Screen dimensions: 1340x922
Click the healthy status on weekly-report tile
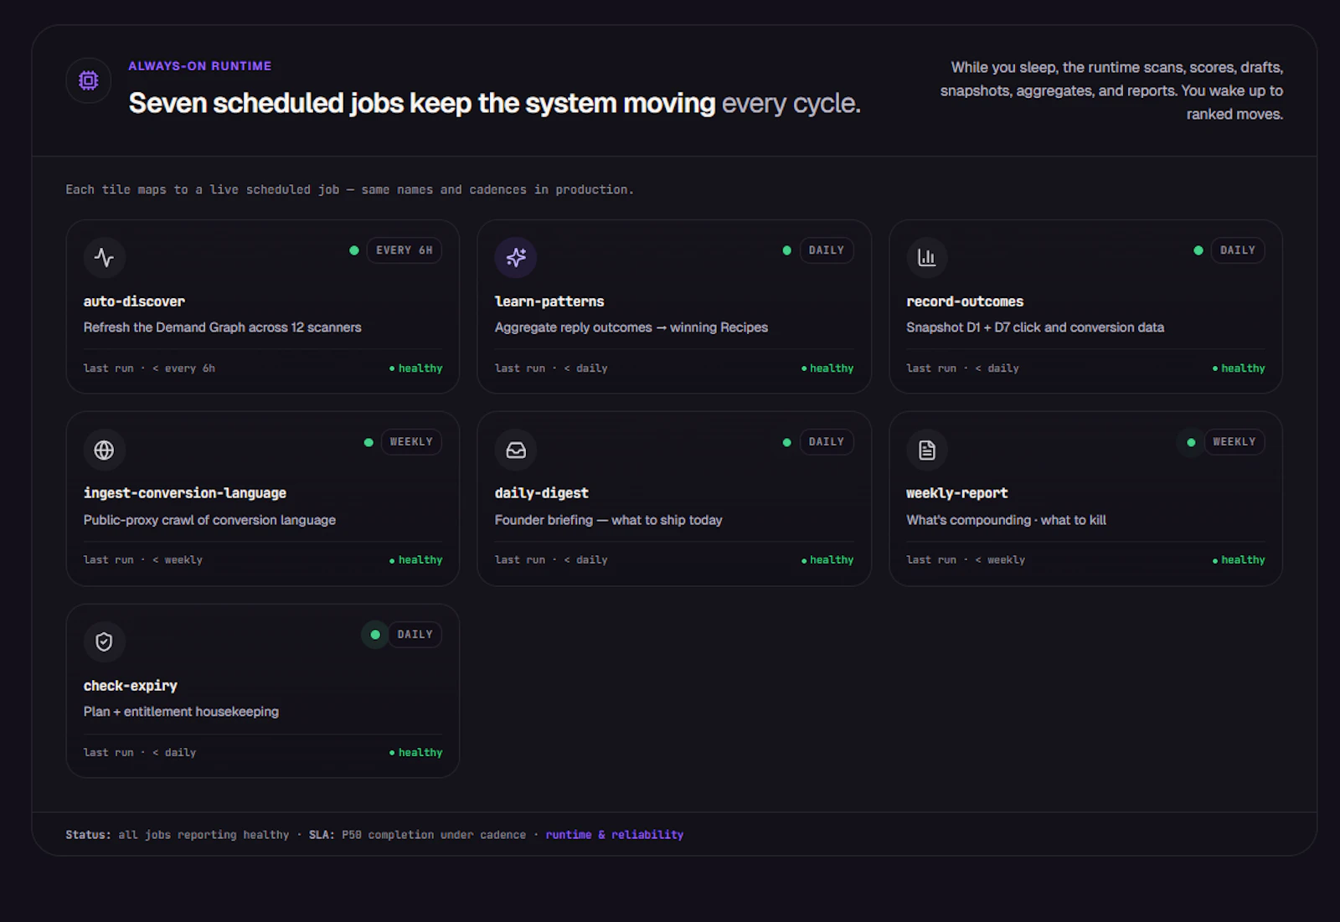[x=1239, y=560]
